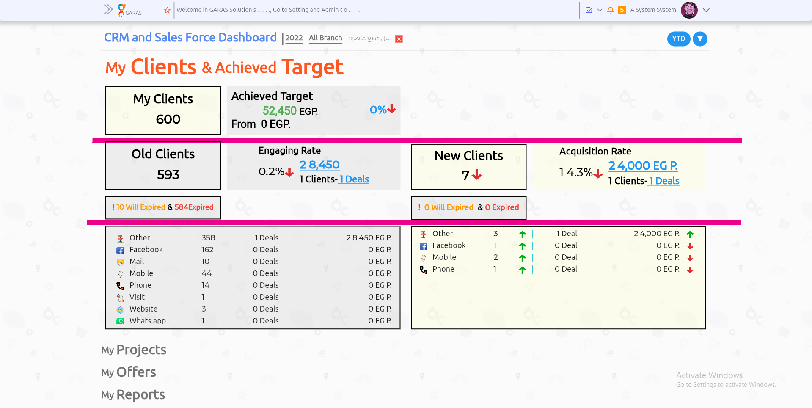Viewport: 812px width, 408px height.
Task: Click the GARAS logo icon
Action: click(122, 9)
